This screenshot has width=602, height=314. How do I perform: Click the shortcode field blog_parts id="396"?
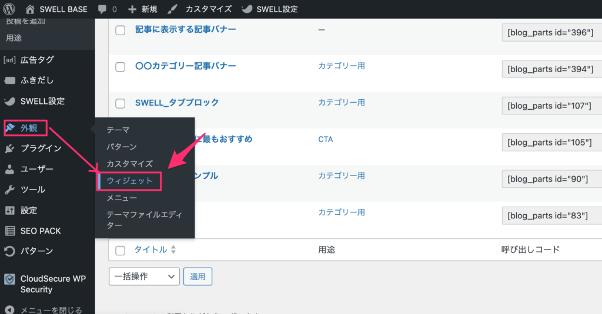[551, 33]
